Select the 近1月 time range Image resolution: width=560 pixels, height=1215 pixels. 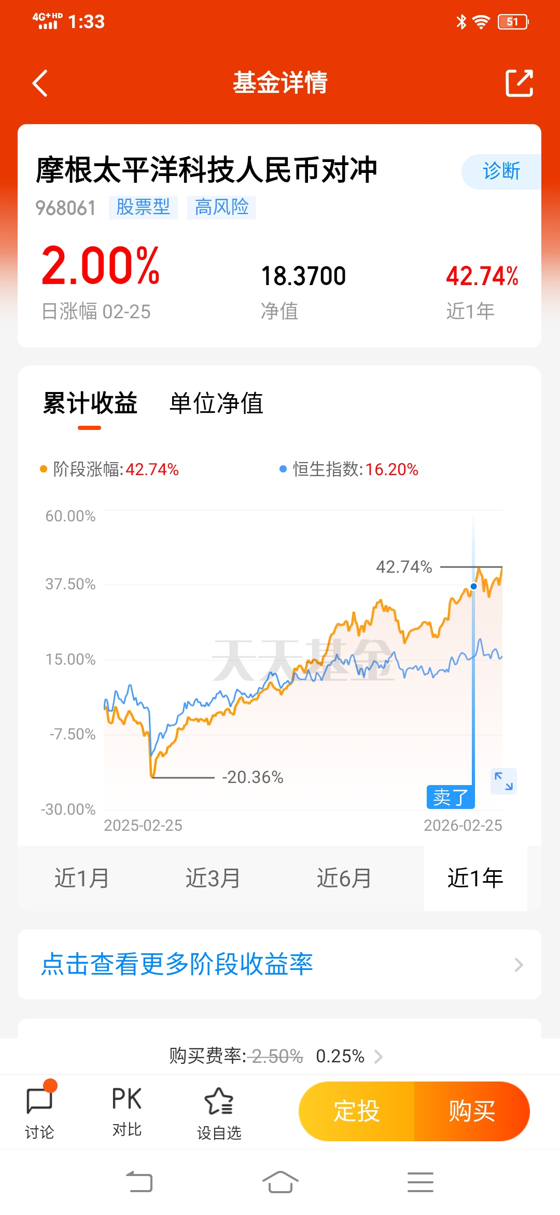82,878
